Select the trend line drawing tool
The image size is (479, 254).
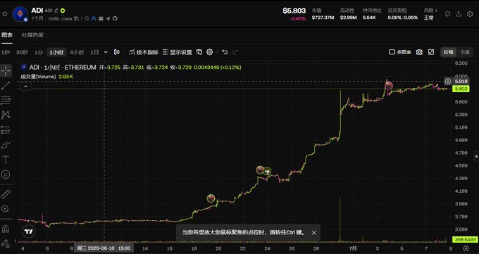[6, 85]
